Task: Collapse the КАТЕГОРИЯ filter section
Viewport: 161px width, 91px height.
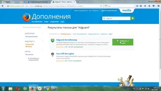Action: coord(43,33)
